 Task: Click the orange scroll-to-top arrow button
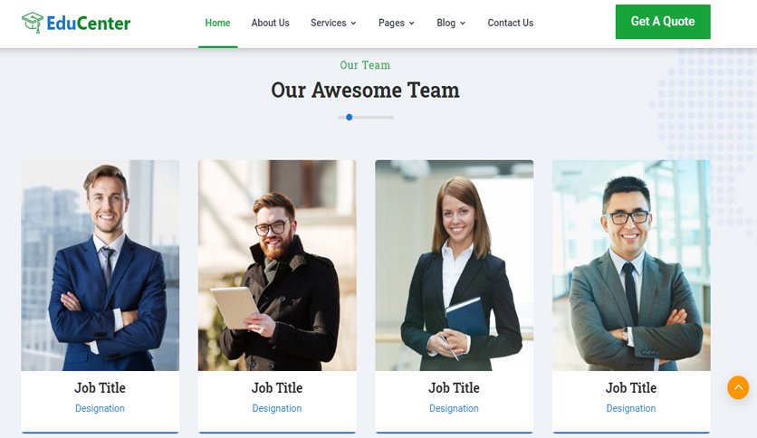tap(738, 387)
